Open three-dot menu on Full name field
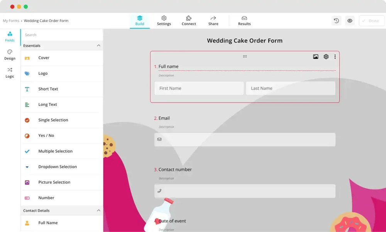The height and width of the screenshot is (232, 386). 335,57
